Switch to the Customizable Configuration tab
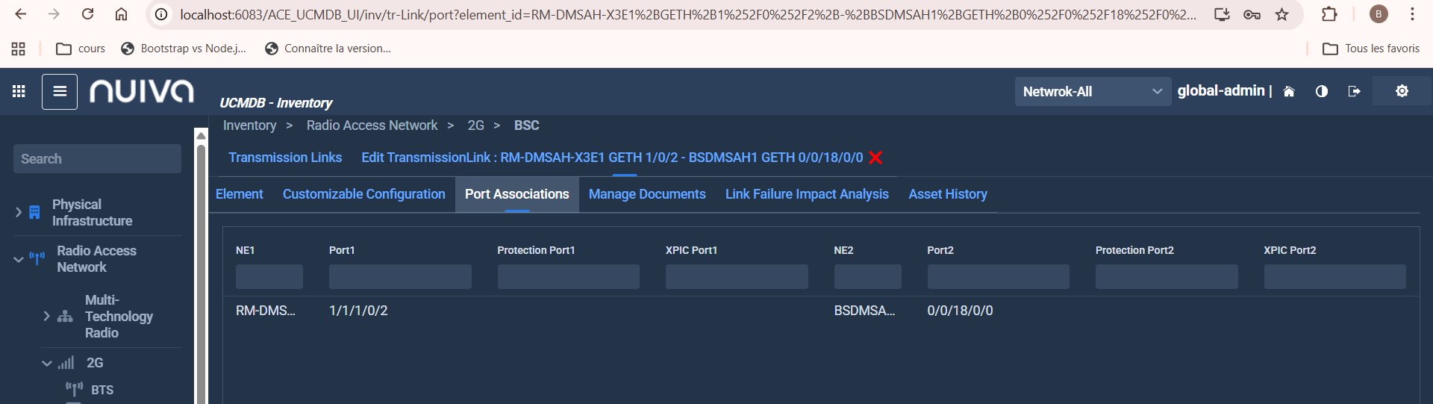This screenshot has height=404, width=1433. pyautogui.click(x=363, y=194)
